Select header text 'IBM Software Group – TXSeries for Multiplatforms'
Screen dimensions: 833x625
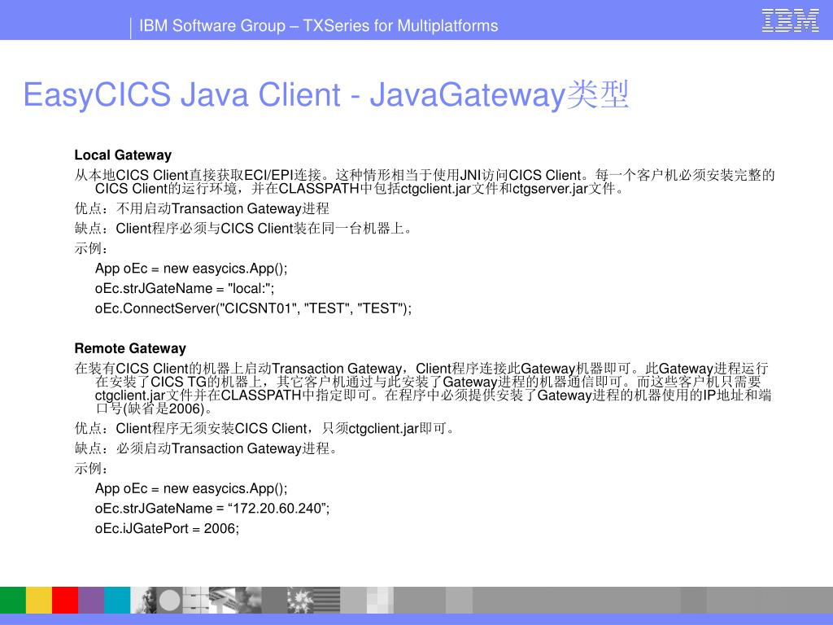coord(318,25)
